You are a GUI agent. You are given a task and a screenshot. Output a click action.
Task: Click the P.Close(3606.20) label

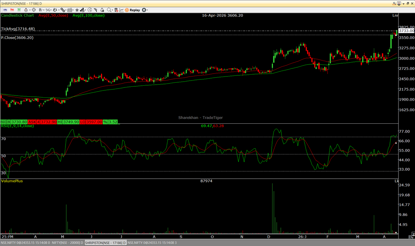[x=17, y=37]
